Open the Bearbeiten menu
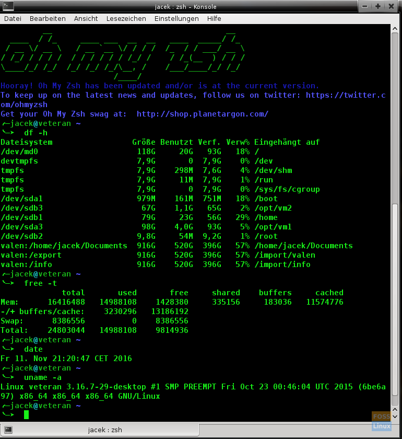Viewport: 402px width, 439px height. coord(48,18)
